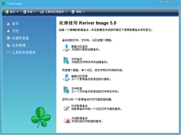Click the 关闭影像备份 unmount icon
The height and width of the screenshot is (135, 181).
click(67, 120)
